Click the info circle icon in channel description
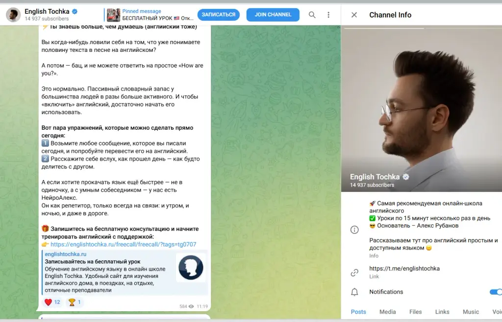502x322 pixels. coord(354,230)
